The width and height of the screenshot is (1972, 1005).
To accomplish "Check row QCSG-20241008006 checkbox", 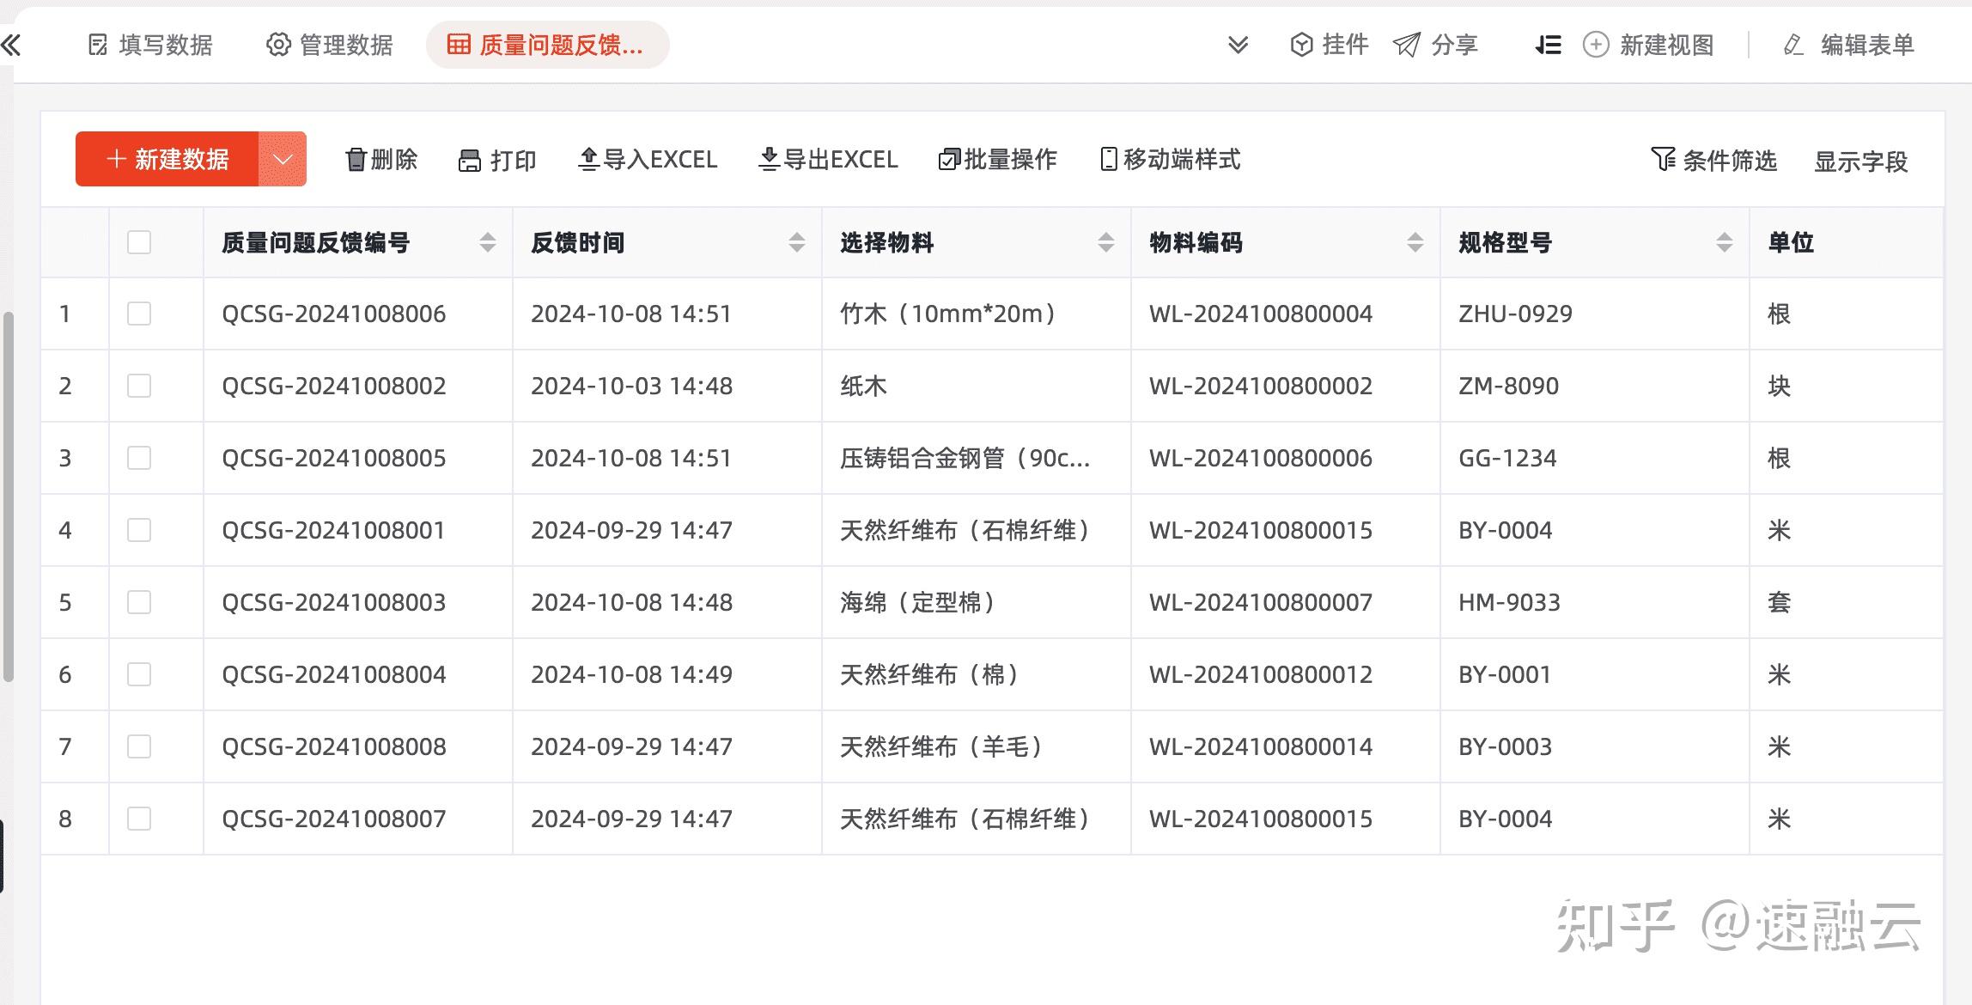I will 139,314.
